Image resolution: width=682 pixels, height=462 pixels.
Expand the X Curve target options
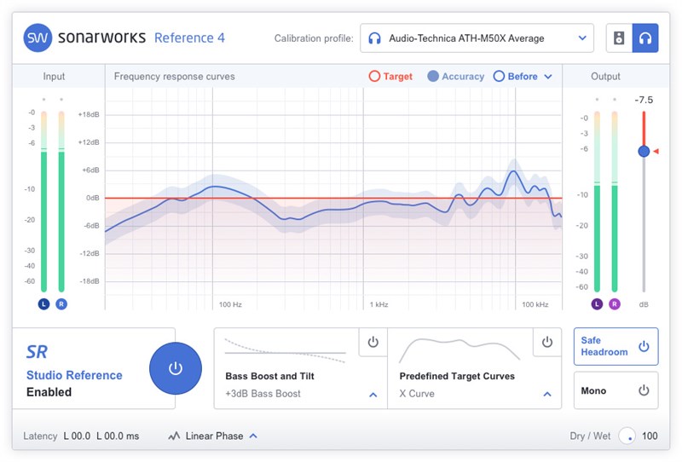pyautogui.click(x=546, y=395)
